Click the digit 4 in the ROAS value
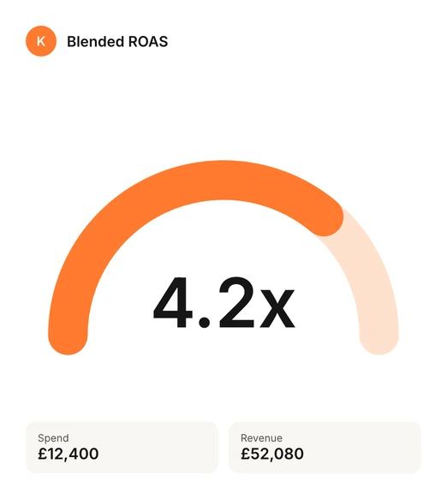This screenshot has height=499, width=447. [x=173, y=302]
